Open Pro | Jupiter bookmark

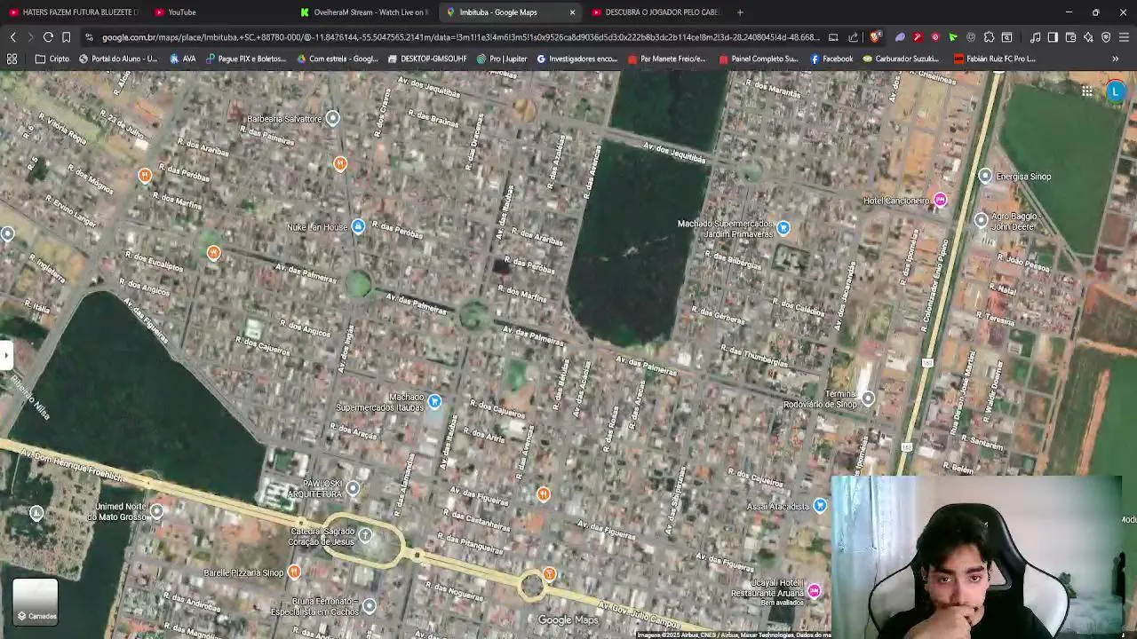pyautogui.click(x=502, y=59)
